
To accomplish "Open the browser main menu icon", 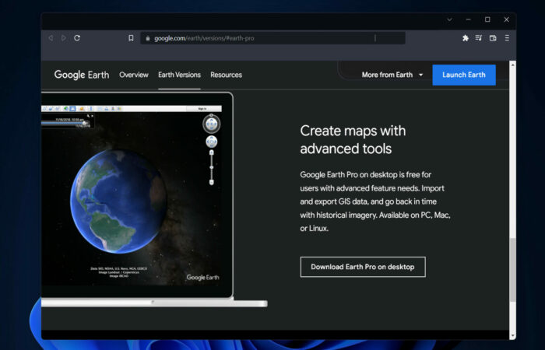I will 507,38.
